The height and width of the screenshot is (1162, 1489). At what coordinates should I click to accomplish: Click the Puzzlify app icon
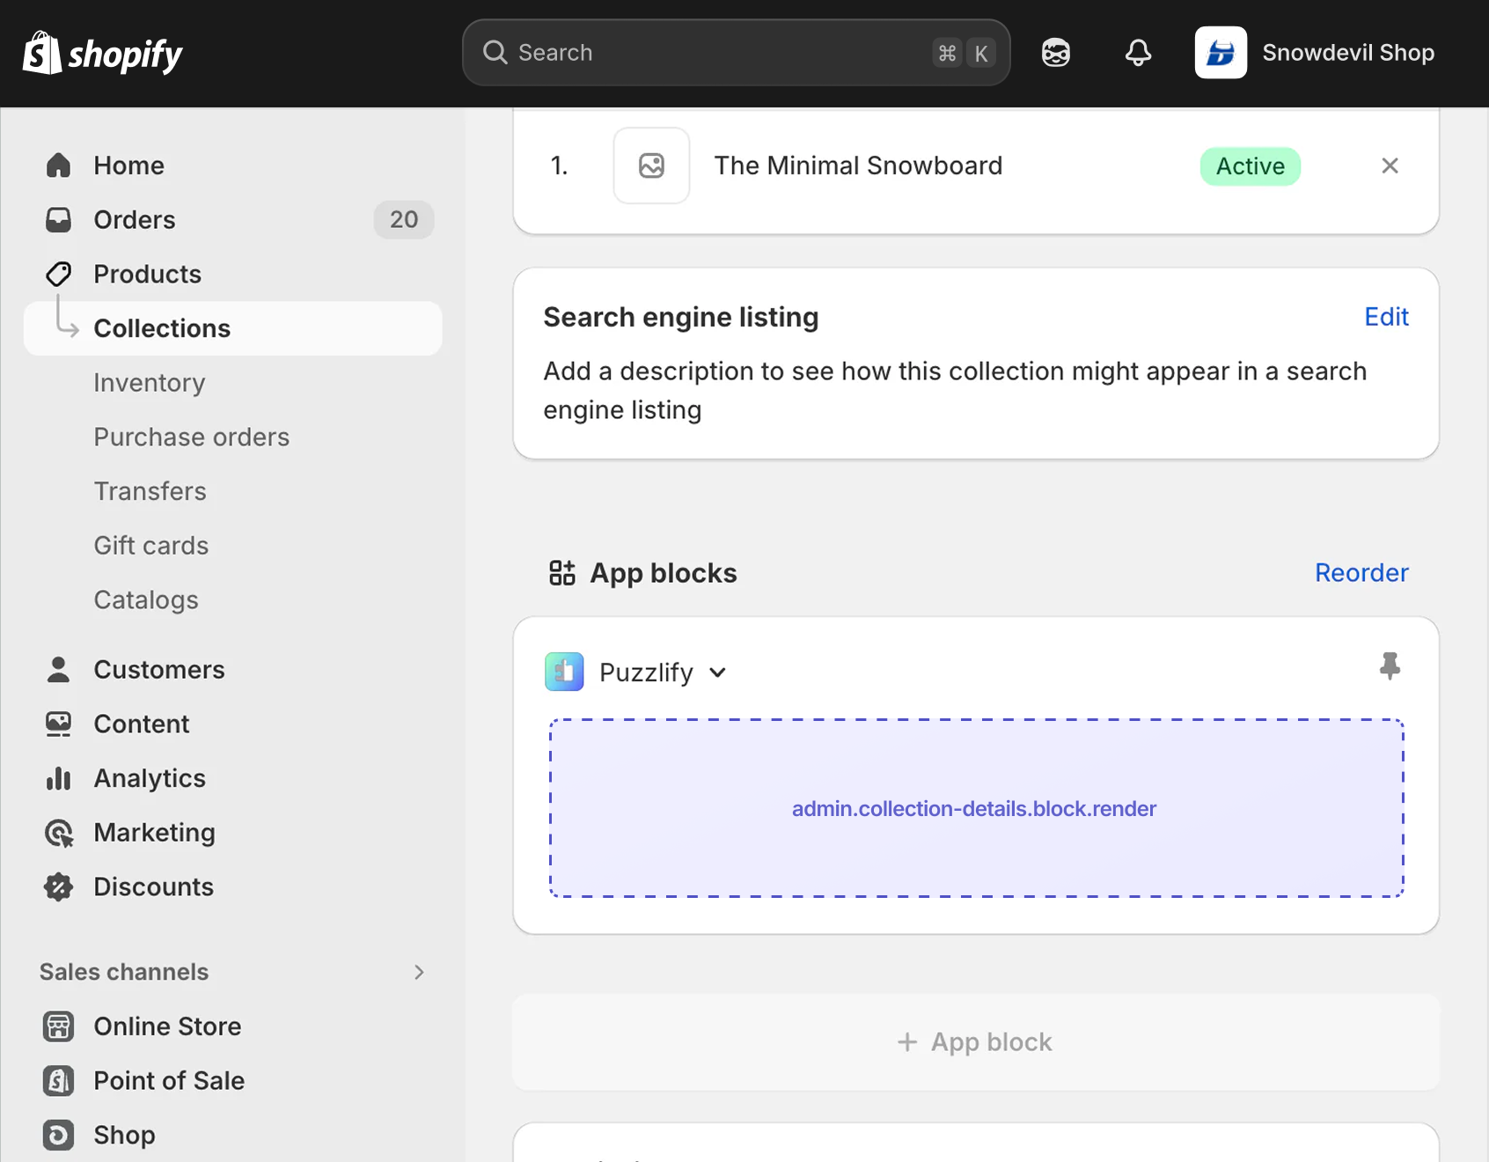(x=564, y=672)
